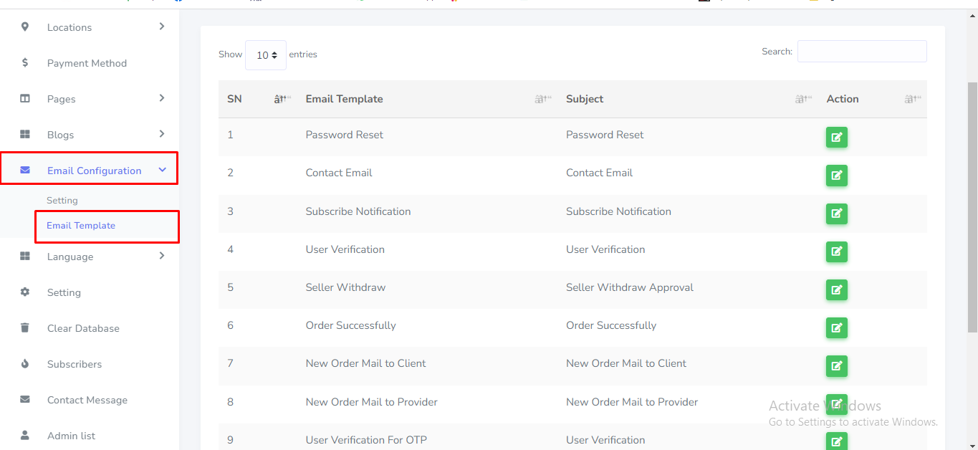This screenshot has height=450, width=978.
Task: Go to Contact Message page
Action: [87, 400]
